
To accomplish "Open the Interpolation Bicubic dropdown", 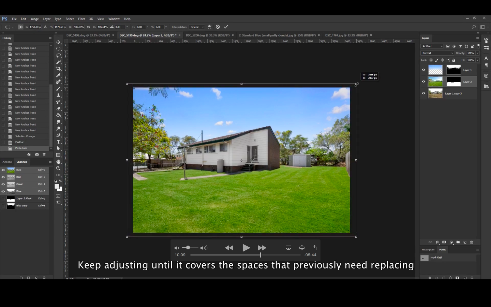I will click(197, 27).
